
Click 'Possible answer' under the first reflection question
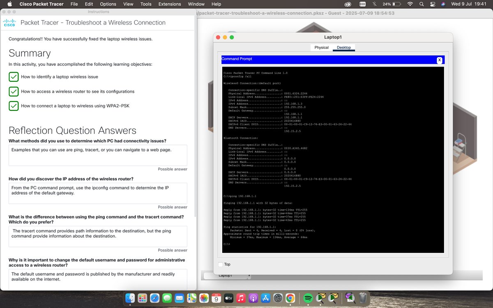(x=173, y=169)
